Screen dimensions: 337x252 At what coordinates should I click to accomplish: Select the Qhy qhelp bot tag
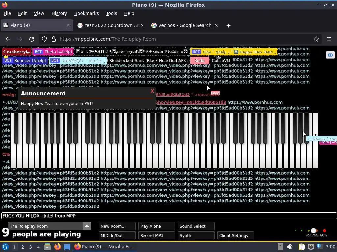234,52
